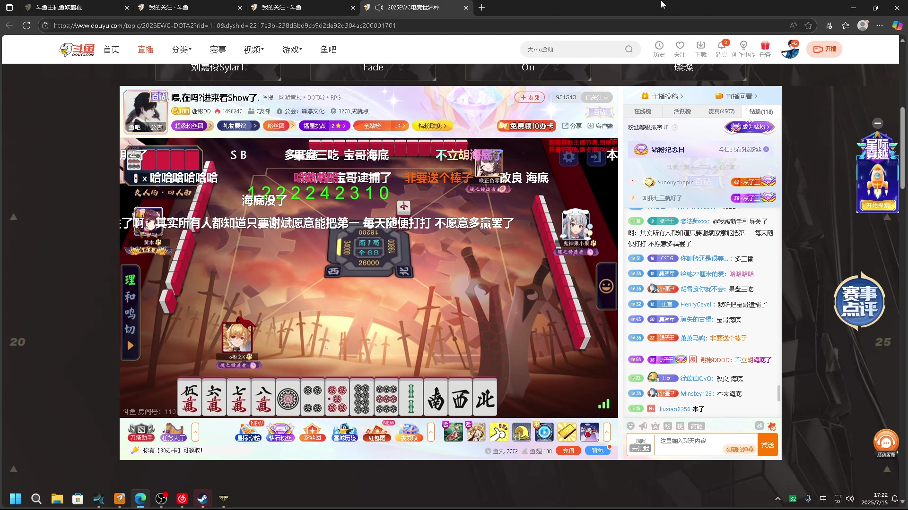Open the 赛事 nav item

218,50
